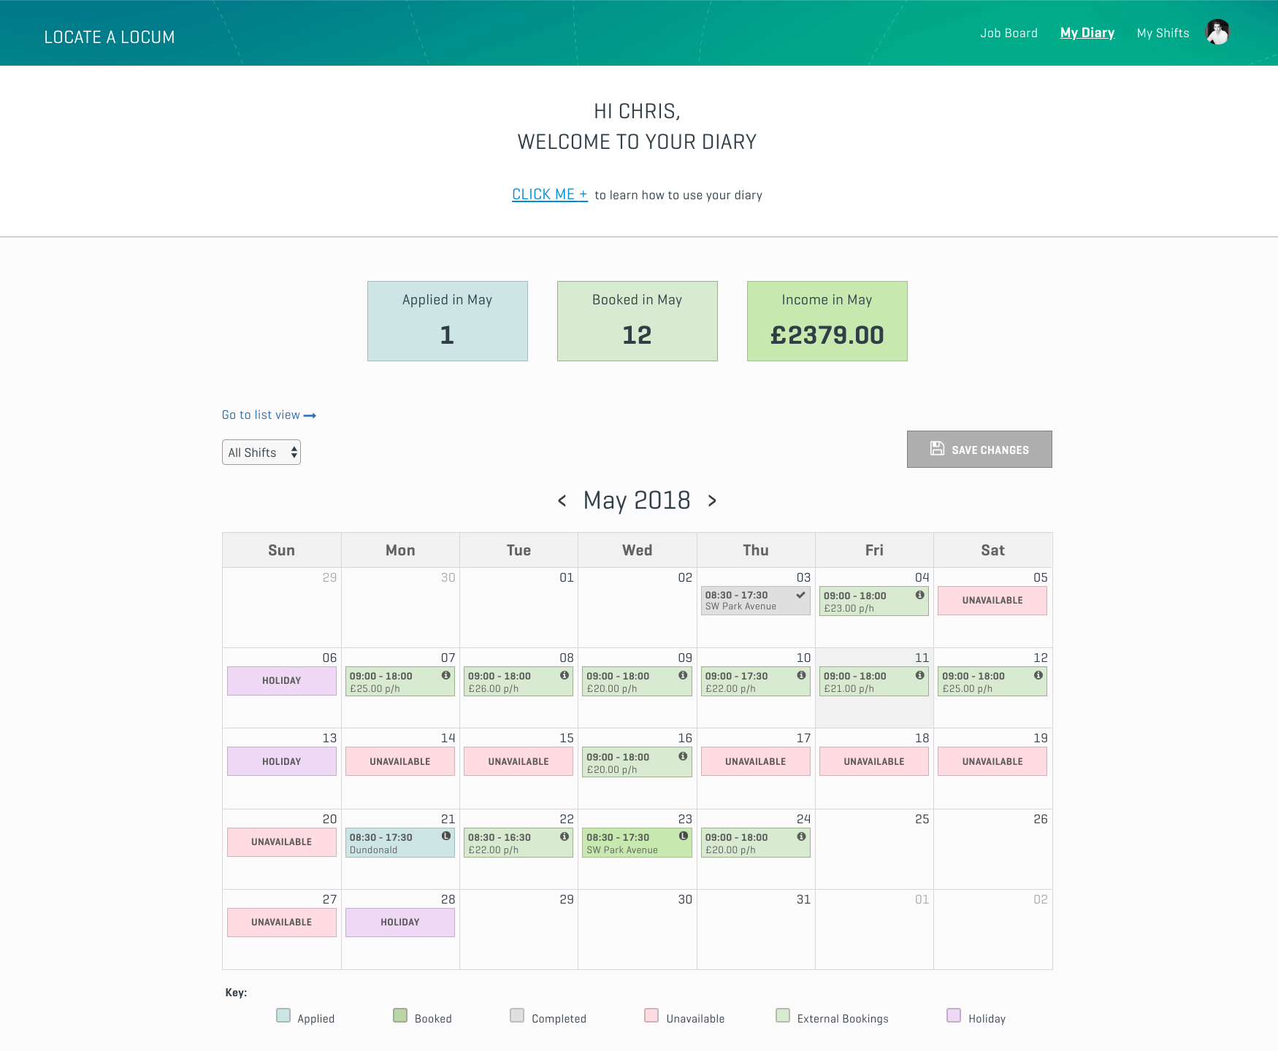Click floppy disk icon in Save Changes
This screenshot has height=1051, width=1278.
(x=937, y=449)
